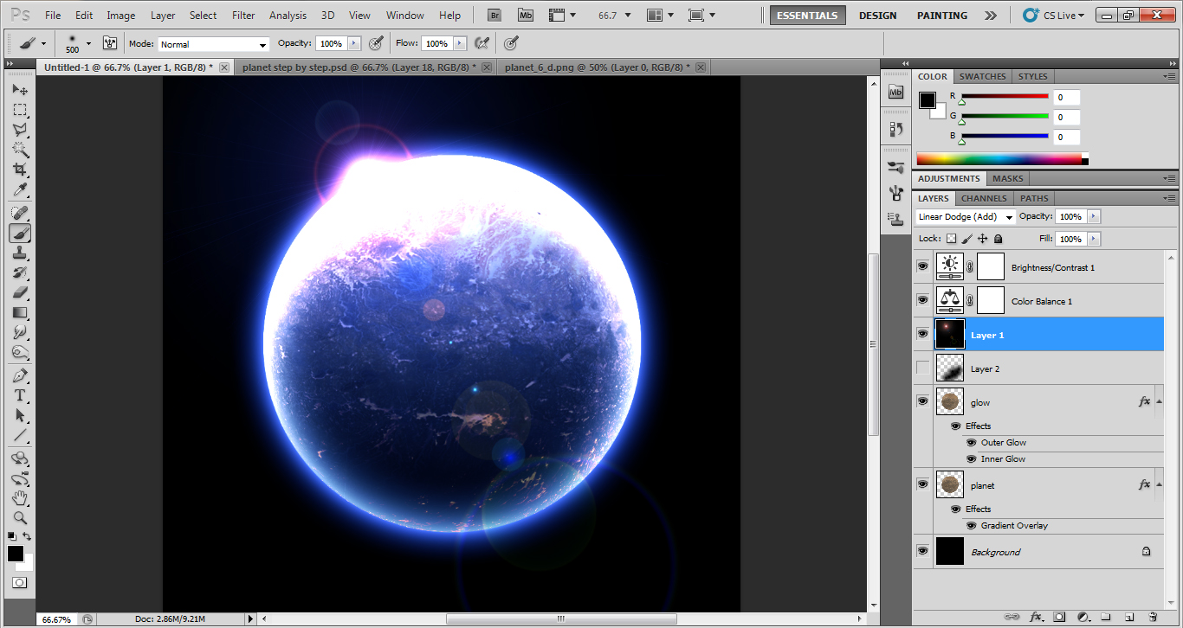Image resolution: width=1183 pixels, height=628 pixels.
Task: Select the Move tool
Action: [x=19, y=89]
